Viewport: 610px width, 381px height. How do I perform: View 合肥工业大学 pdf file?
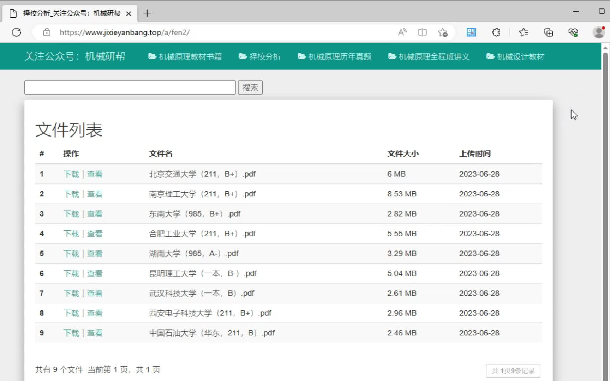click(x=95, y=234)
